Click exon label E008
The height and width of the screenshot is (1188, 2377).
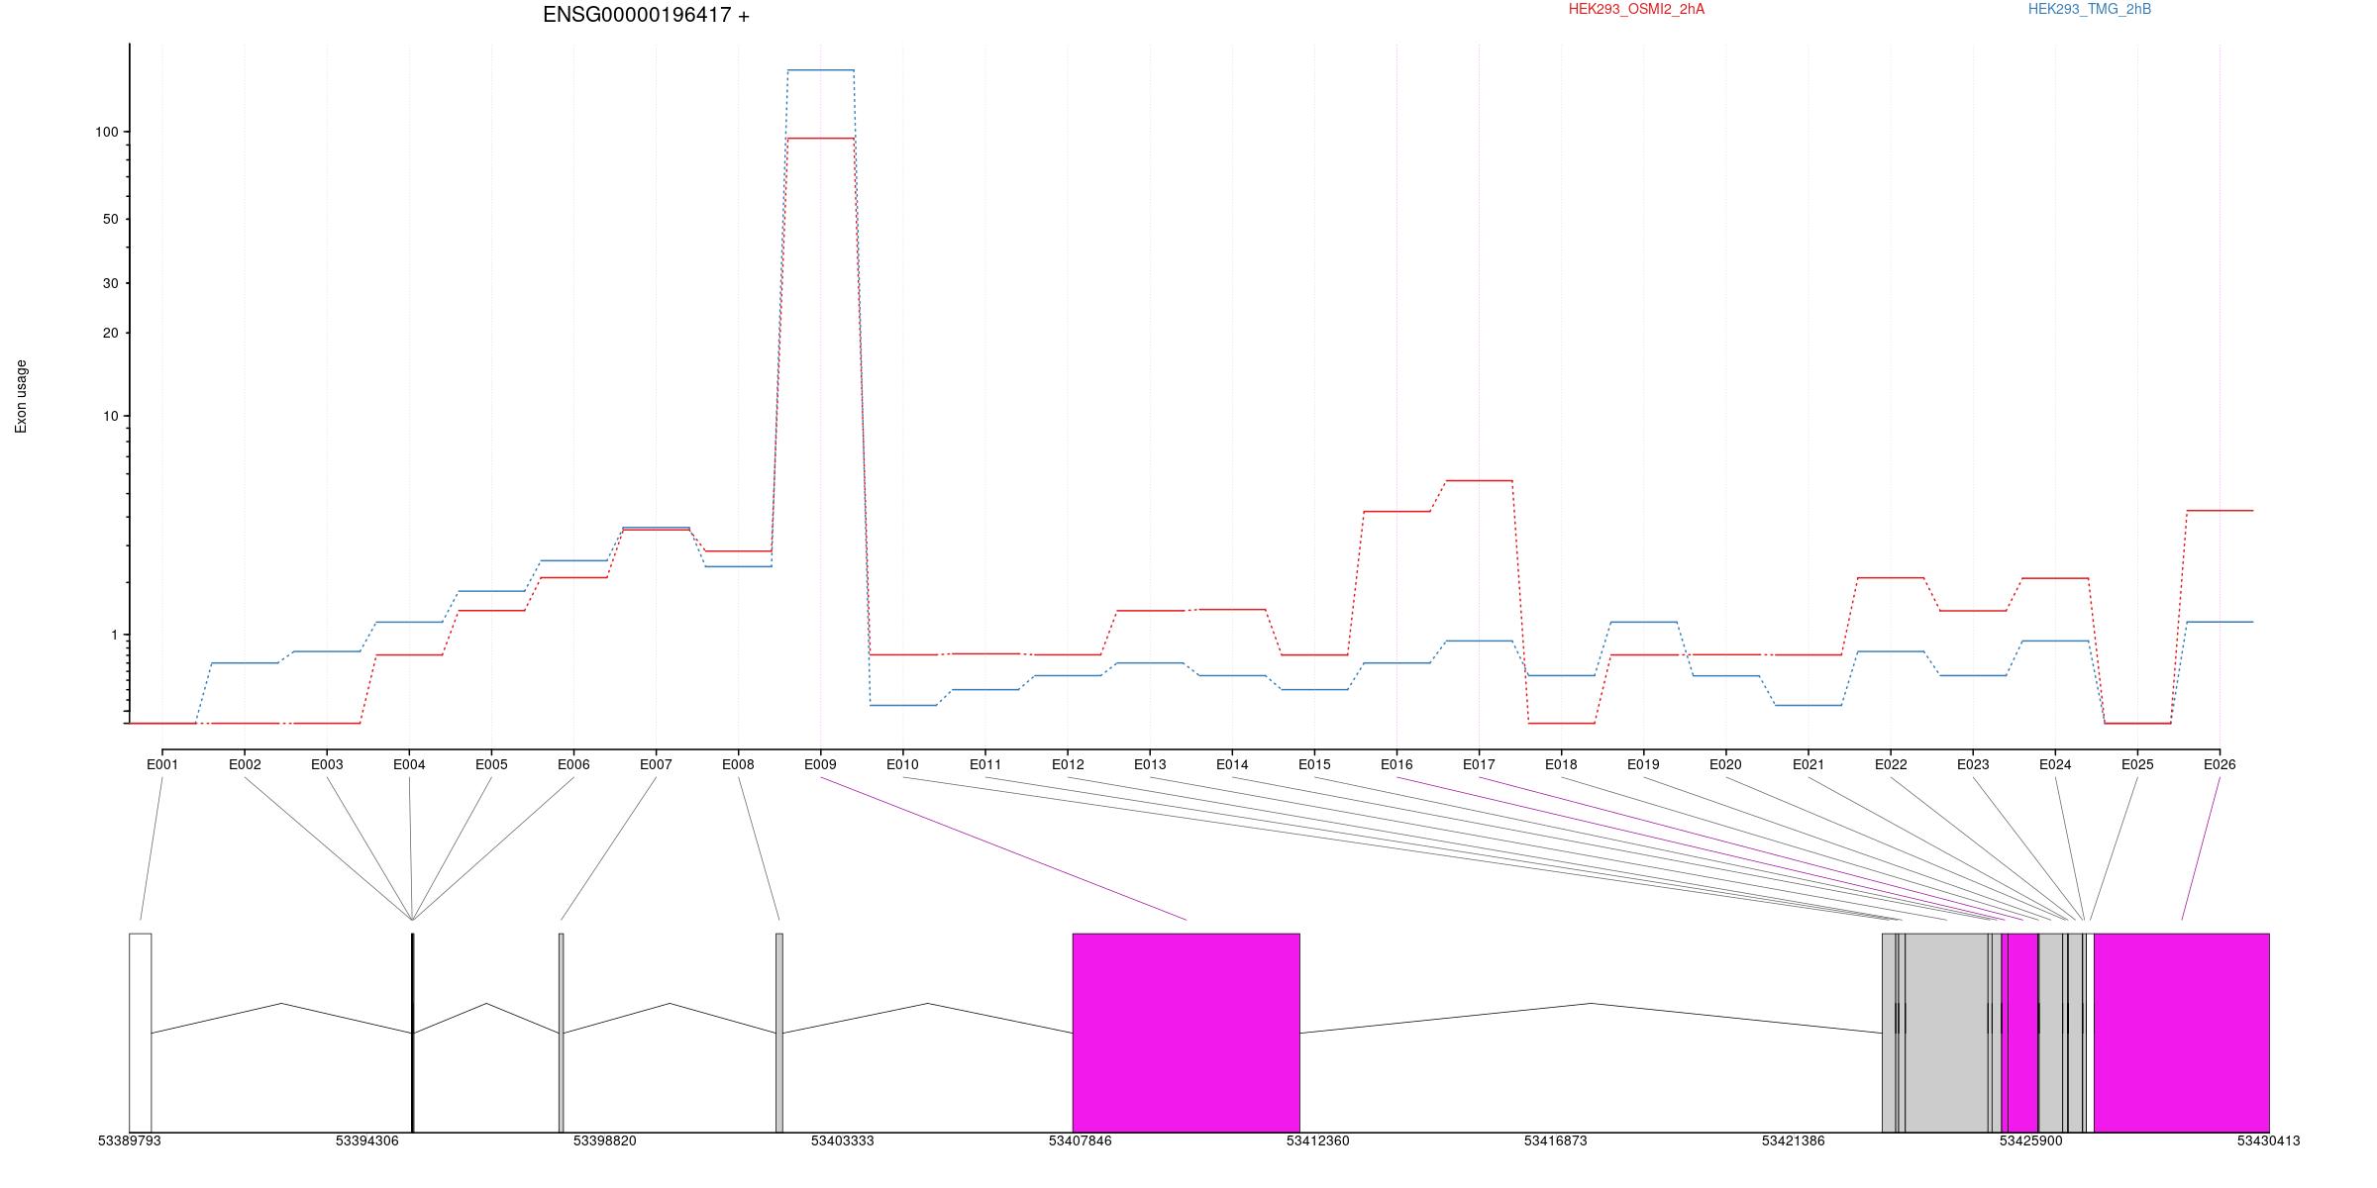[x=738, y=764]
